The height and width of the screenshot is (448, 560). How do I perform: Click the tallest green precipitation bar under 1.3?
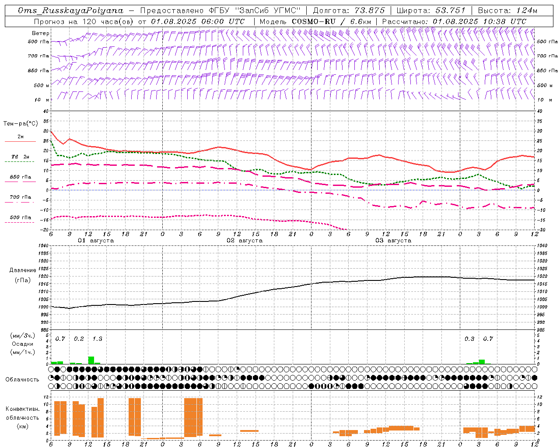(x=91, y=360)
